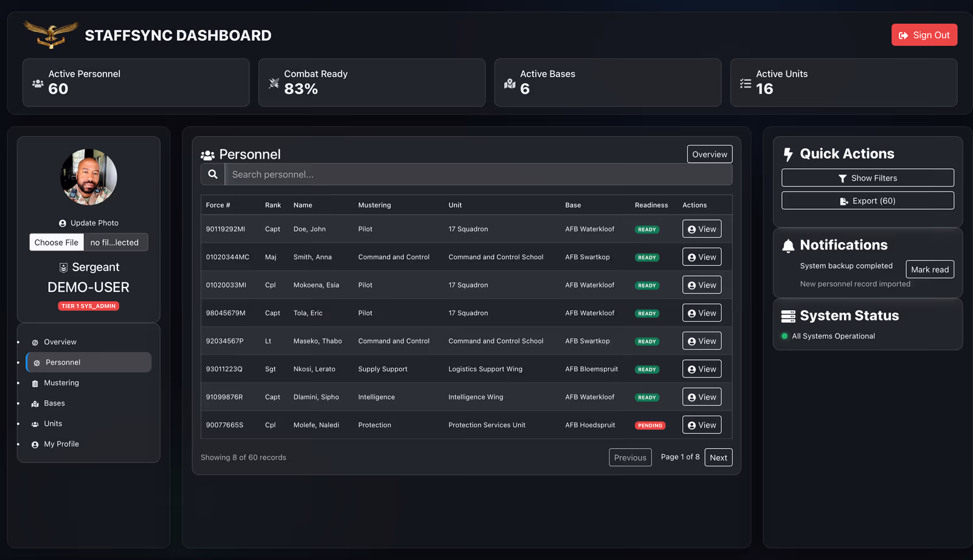
Task: Click the Unit column header
Action: (455, 206)
